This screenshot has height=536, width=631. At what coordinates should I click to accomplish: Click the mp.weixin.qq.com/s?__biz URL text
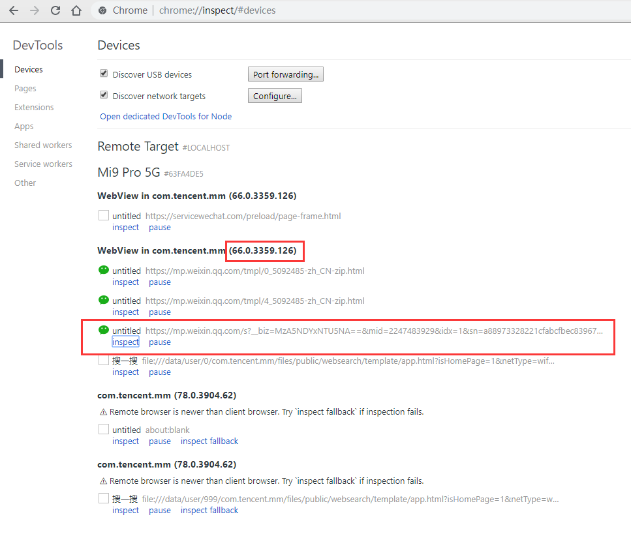click(375, 331)
